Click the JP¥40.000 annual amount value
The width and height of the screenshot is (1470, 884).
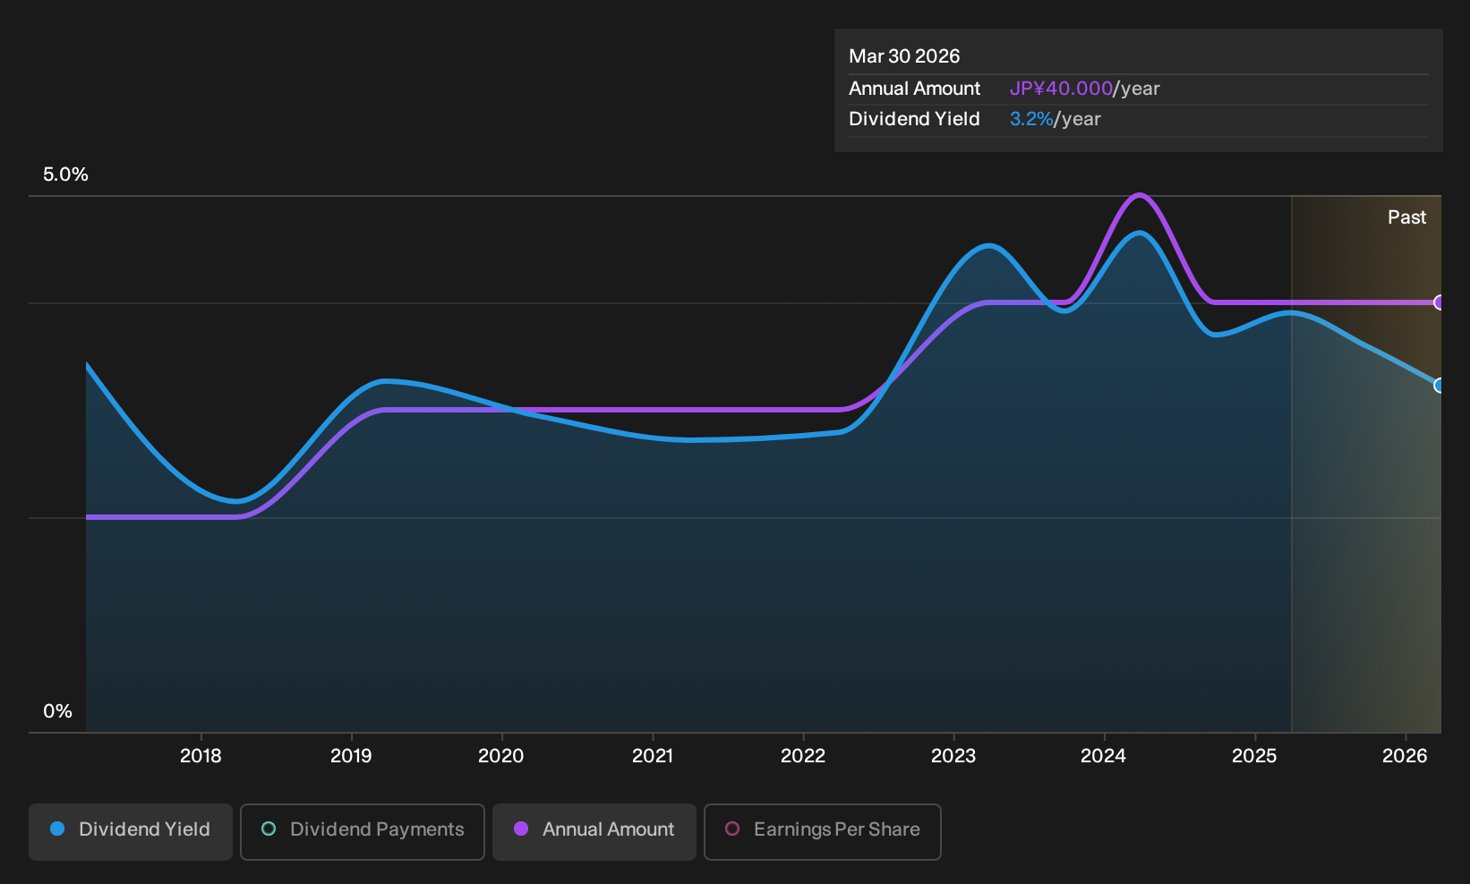point(1061,89)
